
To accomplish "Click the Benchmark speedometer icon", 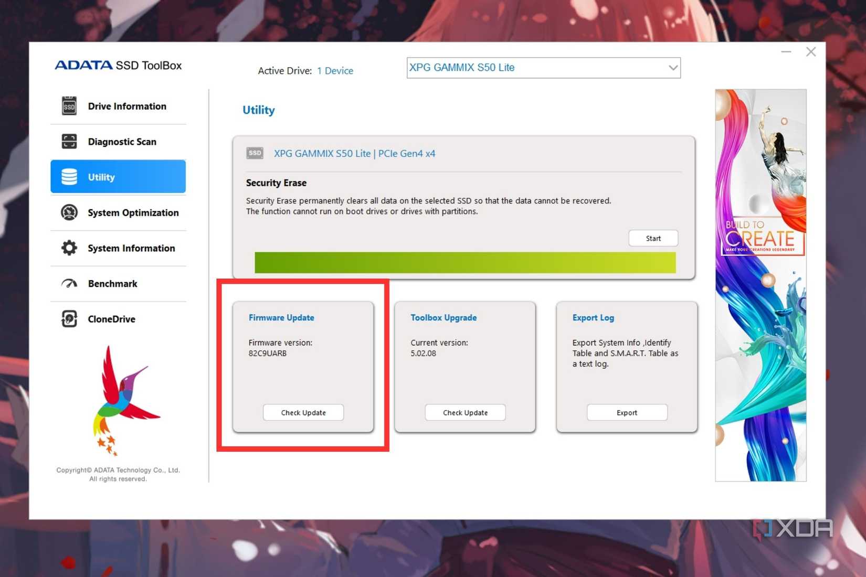I will 69,284.
